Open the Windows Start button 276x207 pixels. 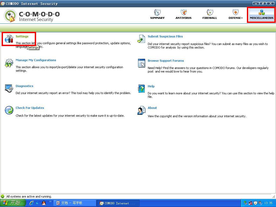(x=13, y=203)
